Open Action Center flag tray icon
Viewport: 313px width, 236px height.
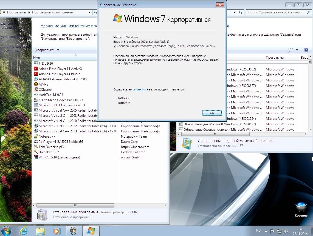[x=272, y=231]
